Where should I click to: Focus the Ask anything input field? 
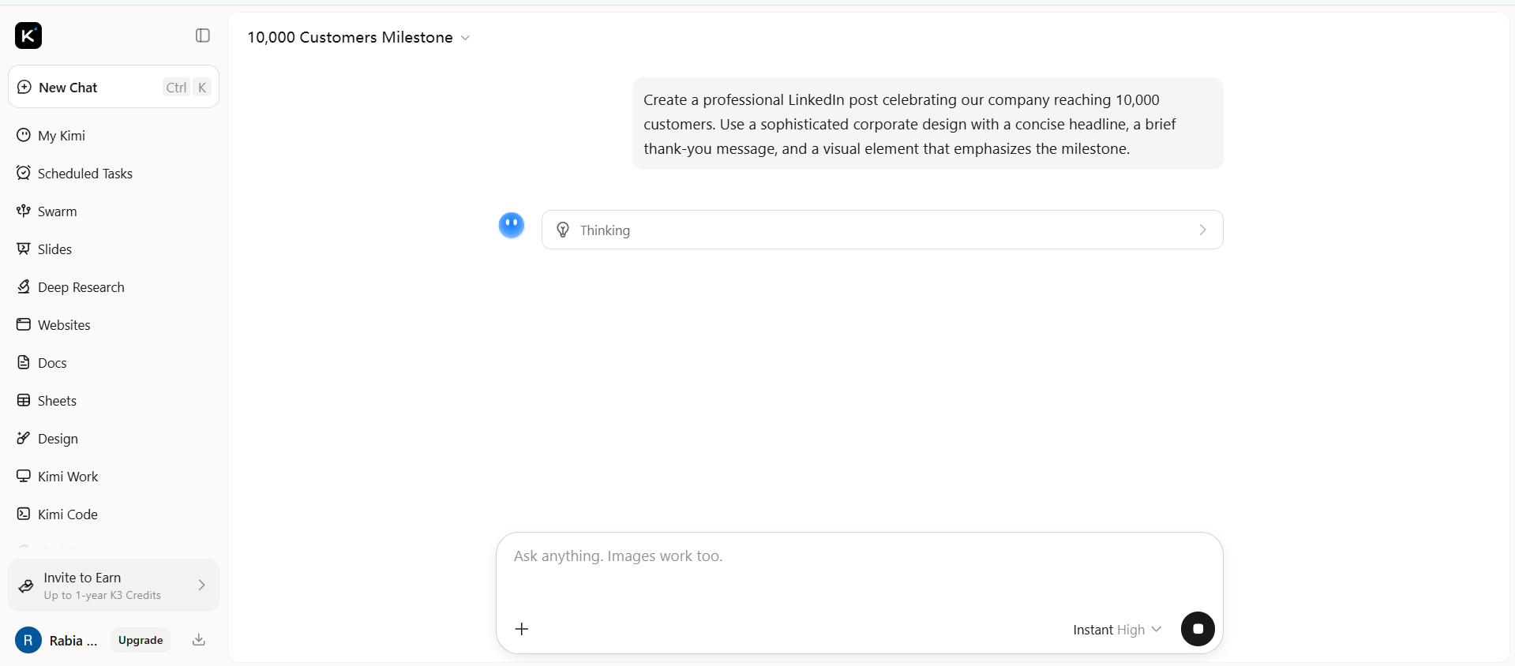859,568
